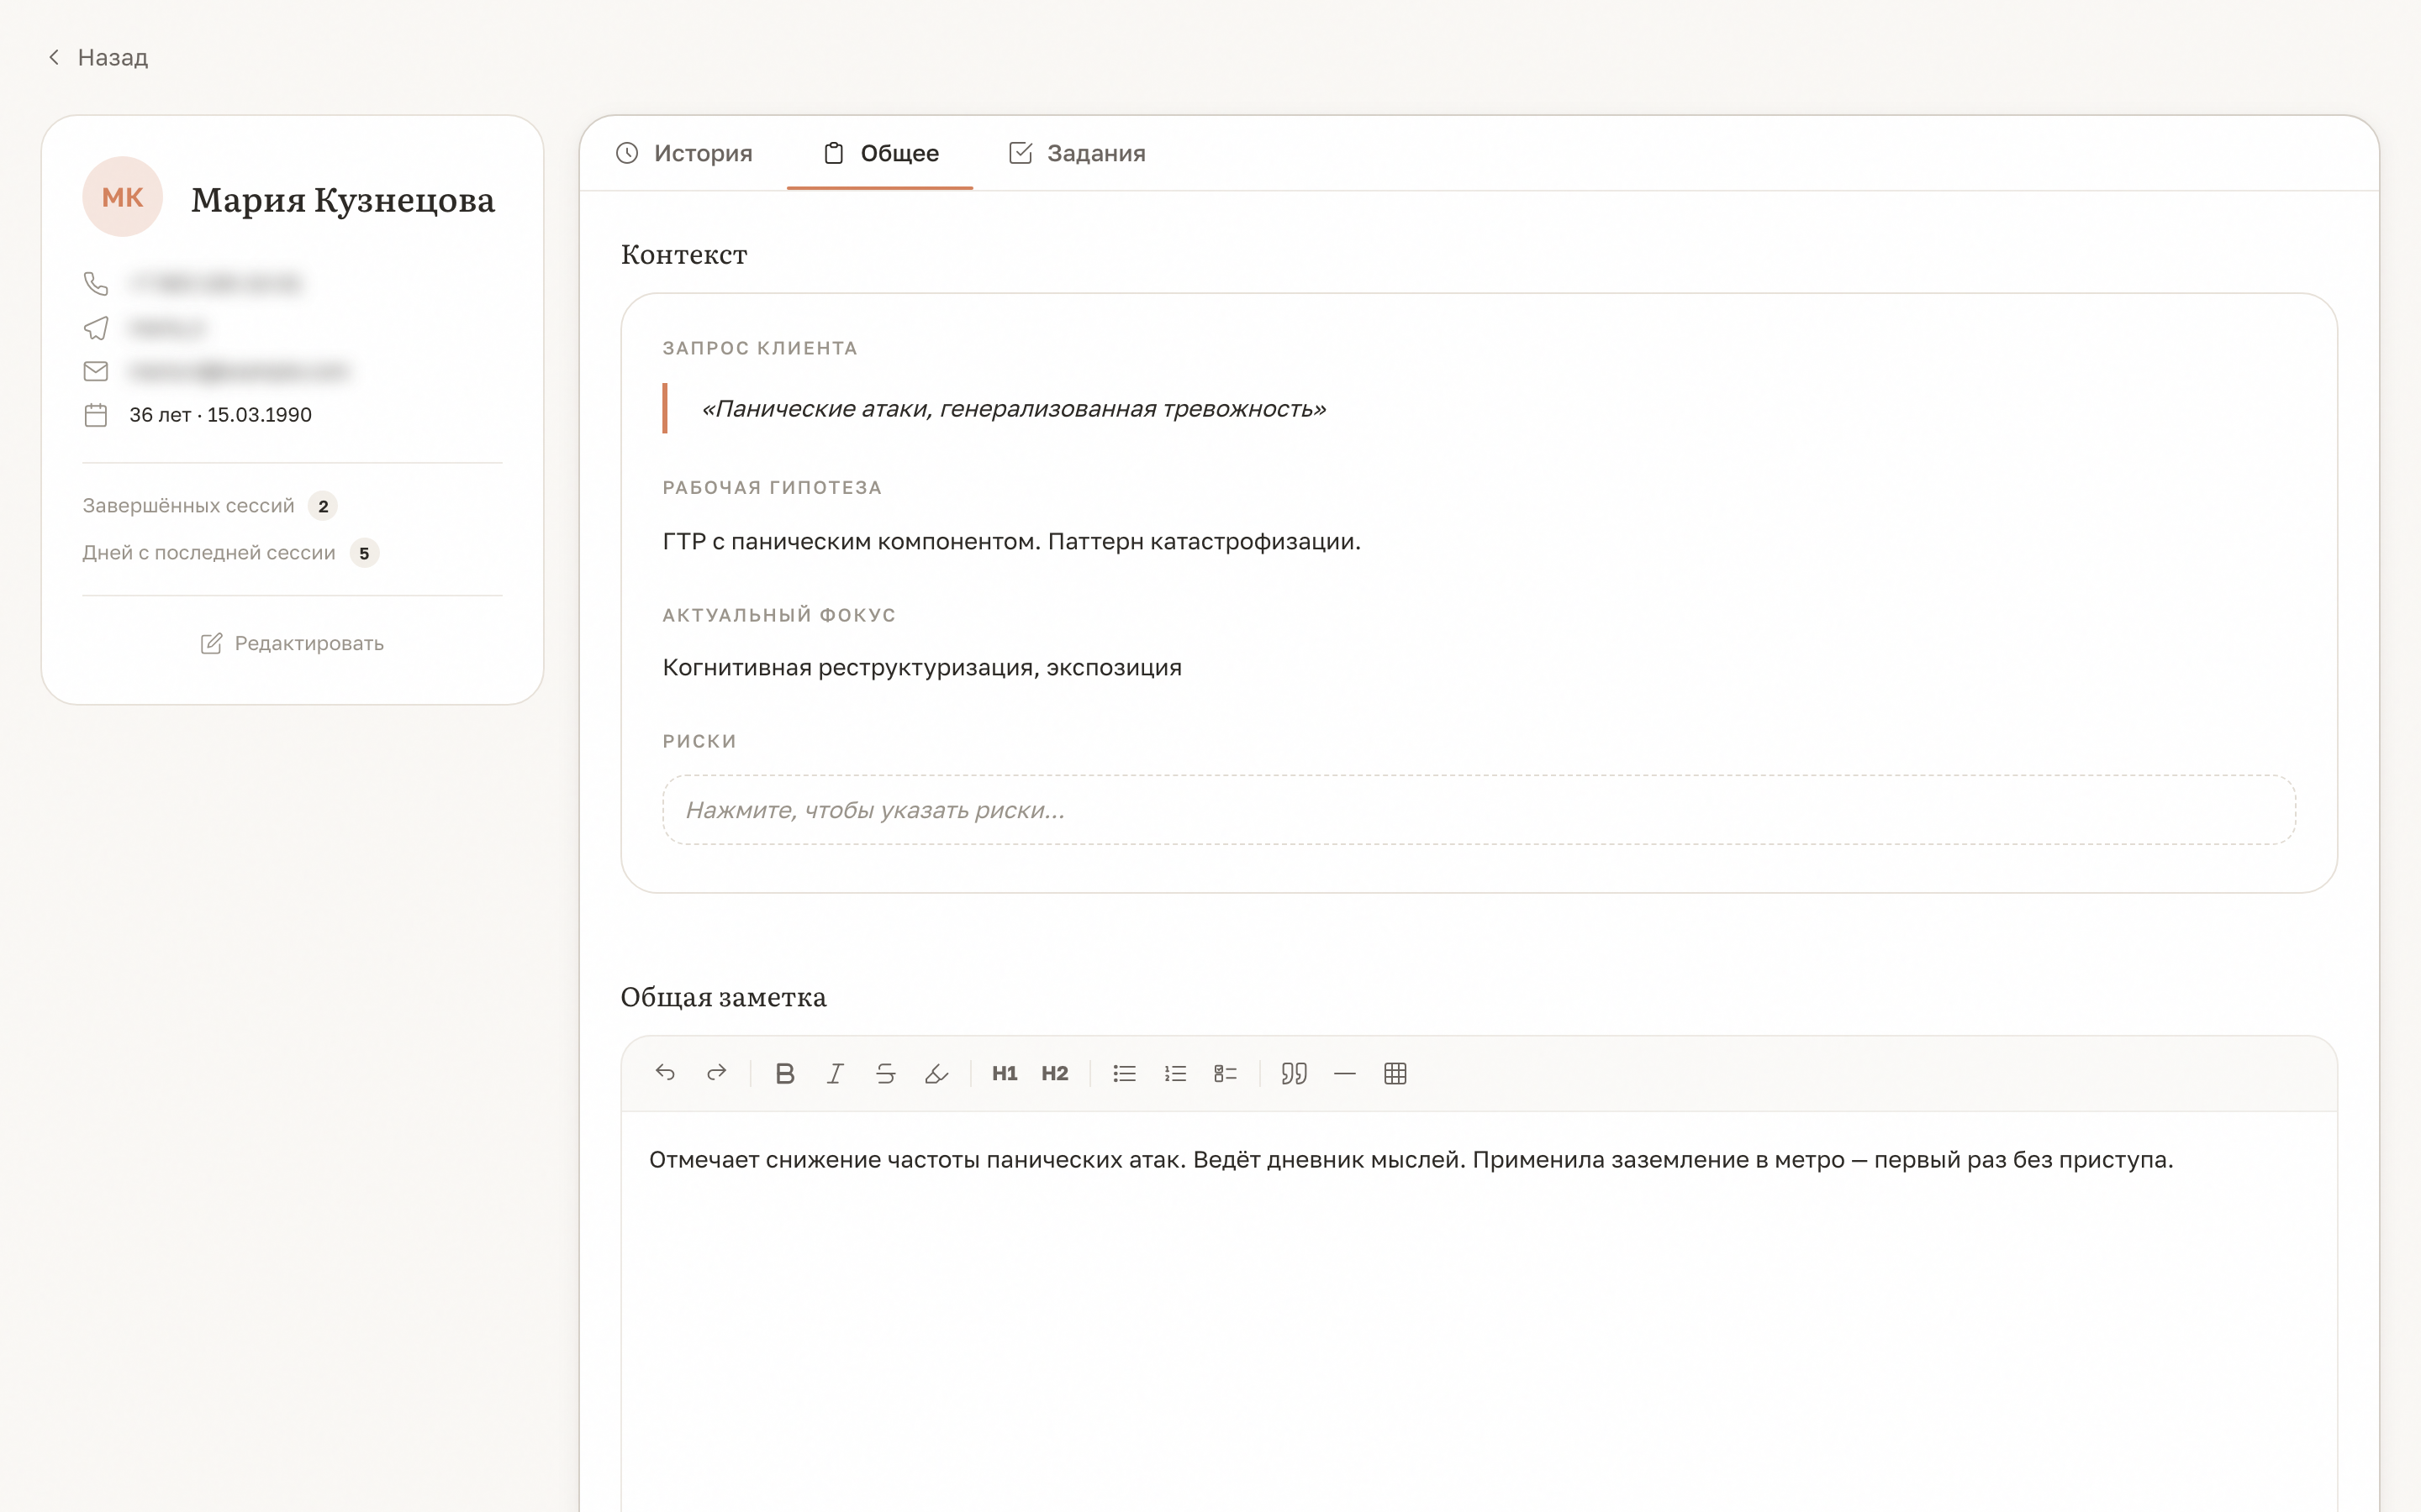This screenshot has height=1512, width=2421.
Task: Click the undo arrow in note toolbar
Action: coord(665,1073)
